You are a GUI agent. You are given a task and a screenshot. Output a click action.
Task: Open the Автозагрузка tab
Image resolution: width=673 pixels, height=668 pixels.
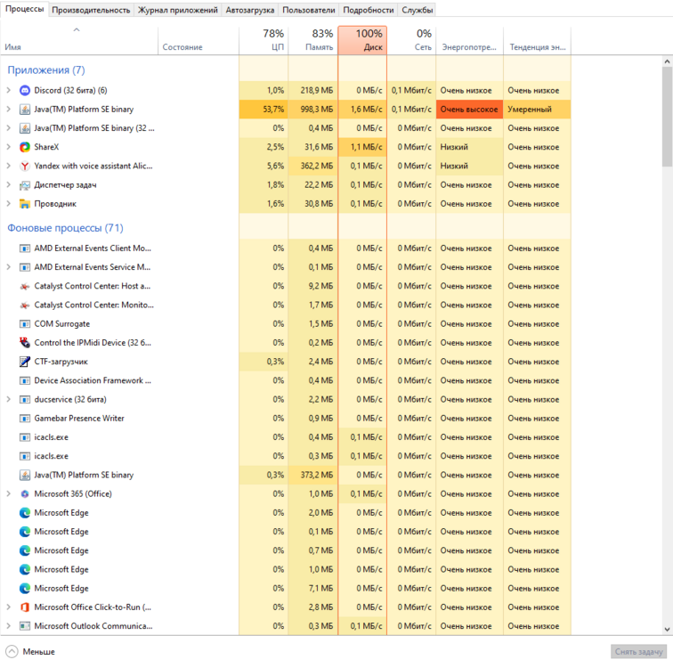[x=250, y=10]
